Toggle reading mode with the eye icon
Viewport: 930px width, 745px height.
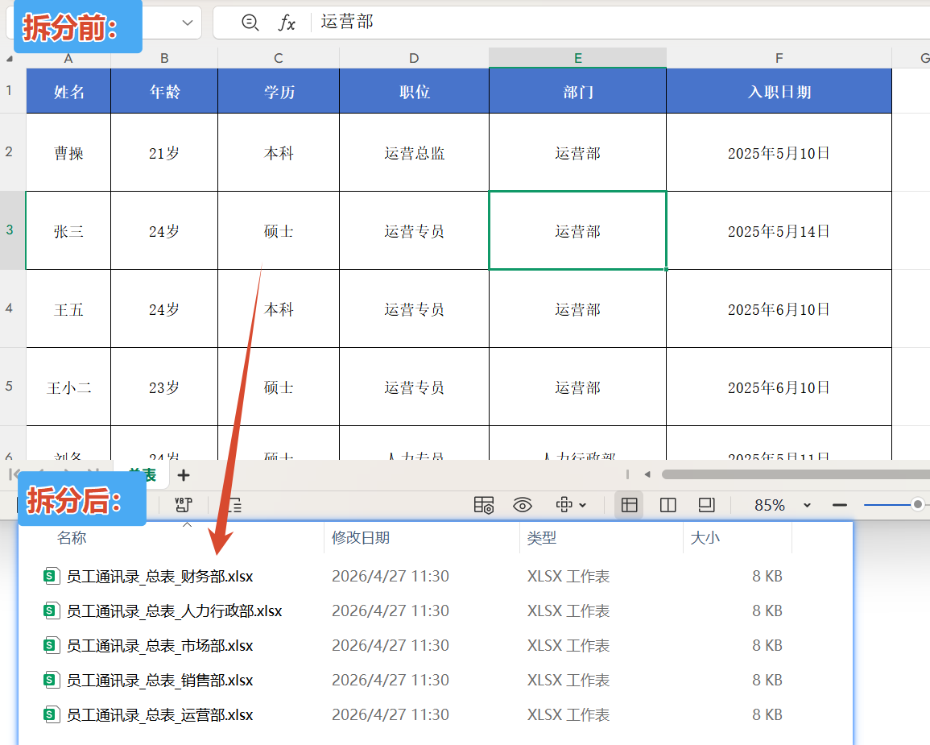pos(522,505)
